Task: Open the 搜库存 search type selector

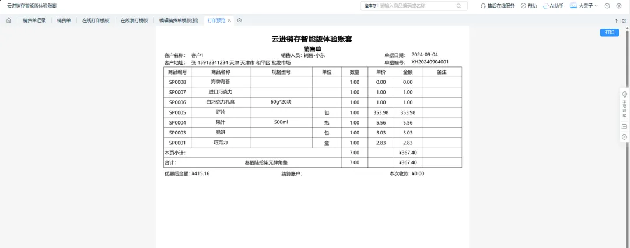Action: click(x=370, y=6)
